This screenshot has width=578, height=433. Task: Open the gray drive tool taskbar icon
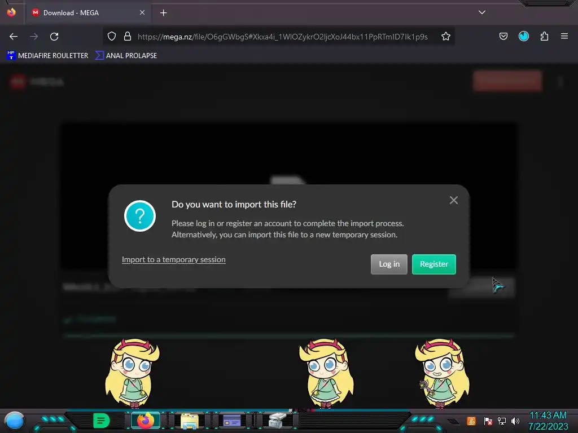pos(277,421)
